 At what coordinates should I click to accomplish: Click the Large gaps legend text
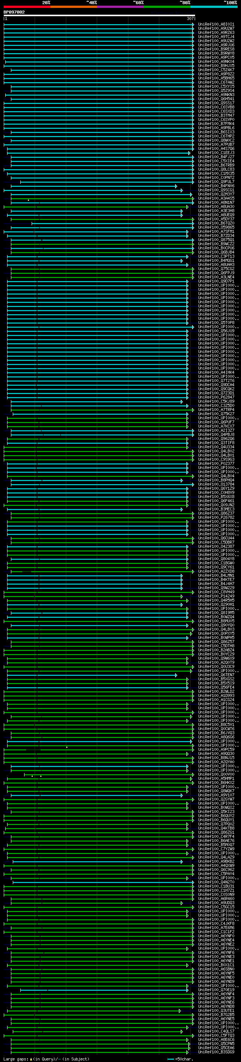click(x=46, y=1059)
